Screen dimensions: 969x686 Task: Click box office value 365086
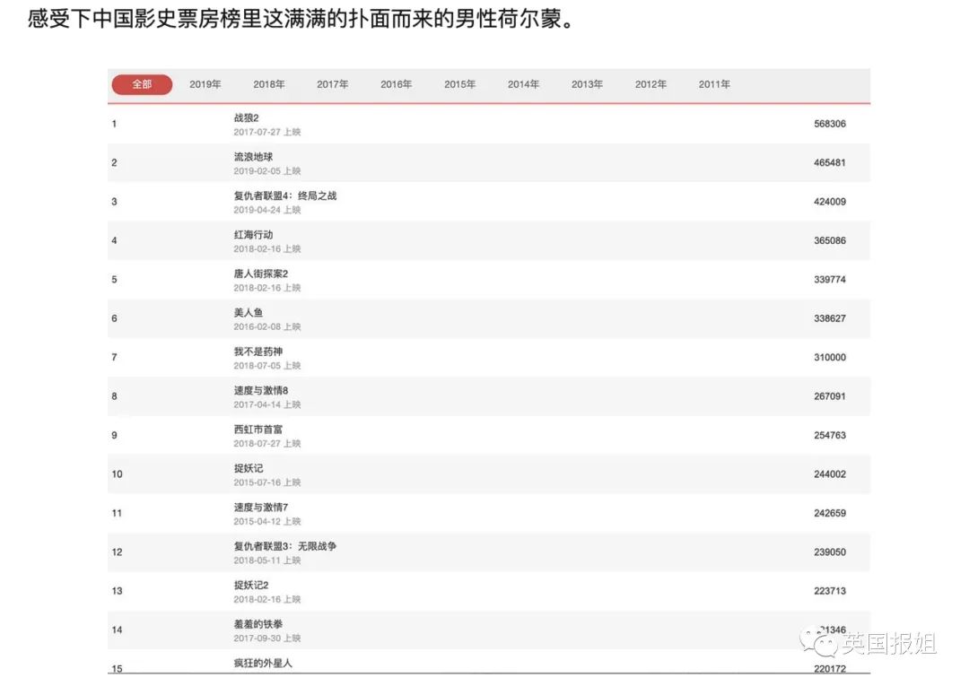pyautogui.click(x=829, y=241)
